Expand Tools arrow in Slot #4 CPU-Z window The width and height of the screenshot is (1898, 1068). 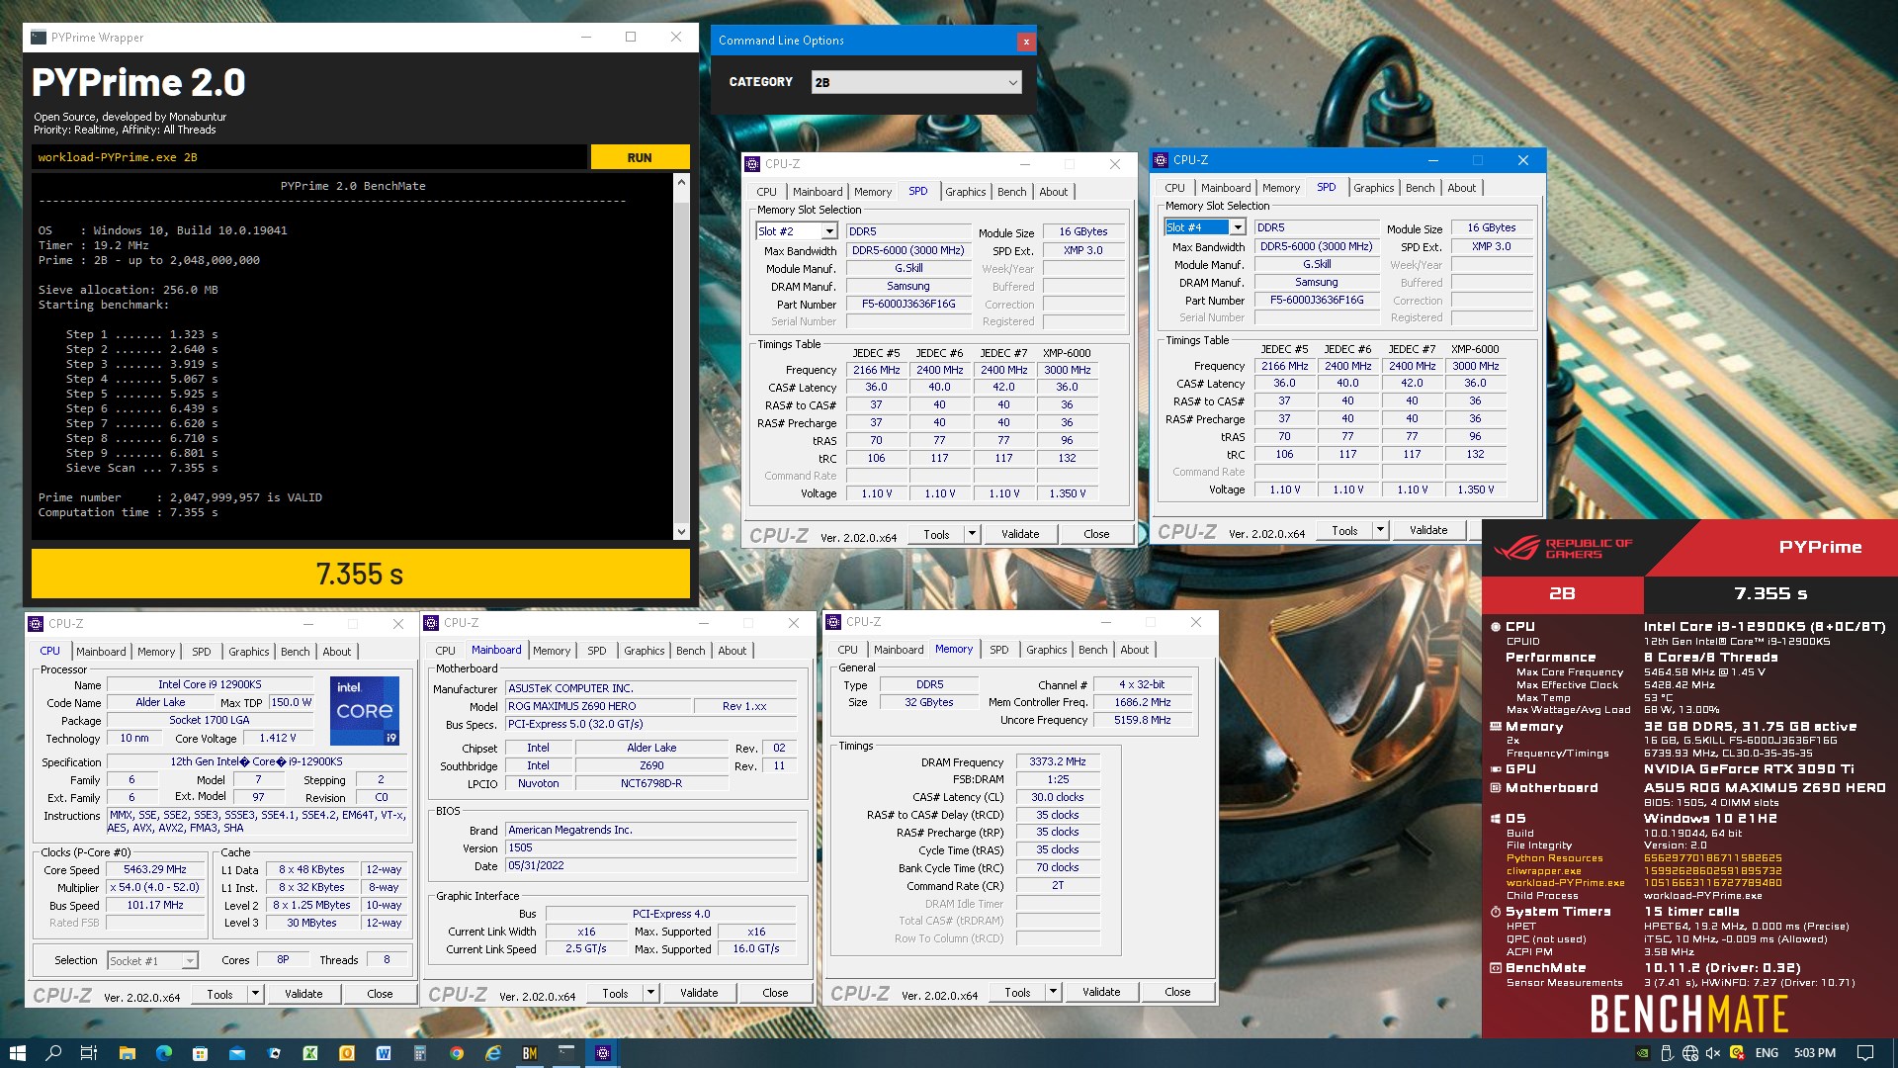click(1380, 530)
